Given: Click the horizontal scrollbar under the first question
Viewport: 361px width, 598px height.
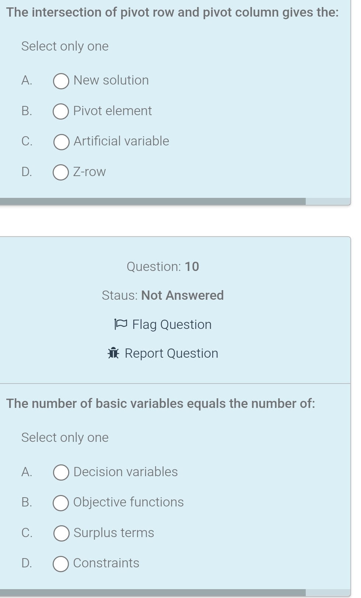Looking at the screenshot, I should (153, 202).
